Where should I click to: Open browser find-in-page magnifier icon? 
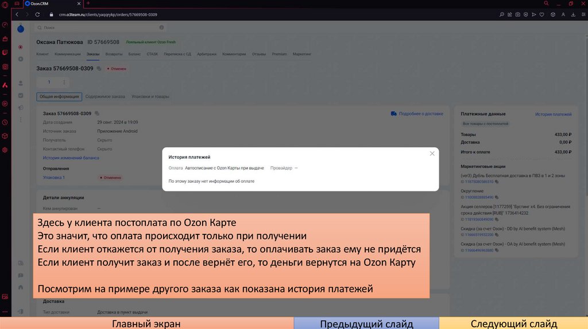502,14
